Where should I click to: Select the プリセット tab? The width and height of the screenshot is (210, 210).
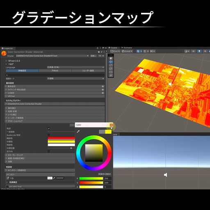pos(55,71)
